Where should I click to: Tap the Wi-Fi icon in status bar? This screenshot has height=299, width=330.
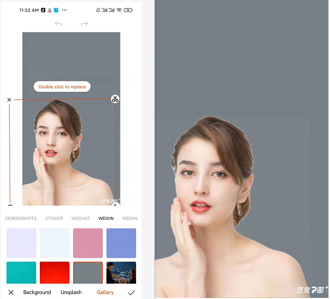coord(119,10)
